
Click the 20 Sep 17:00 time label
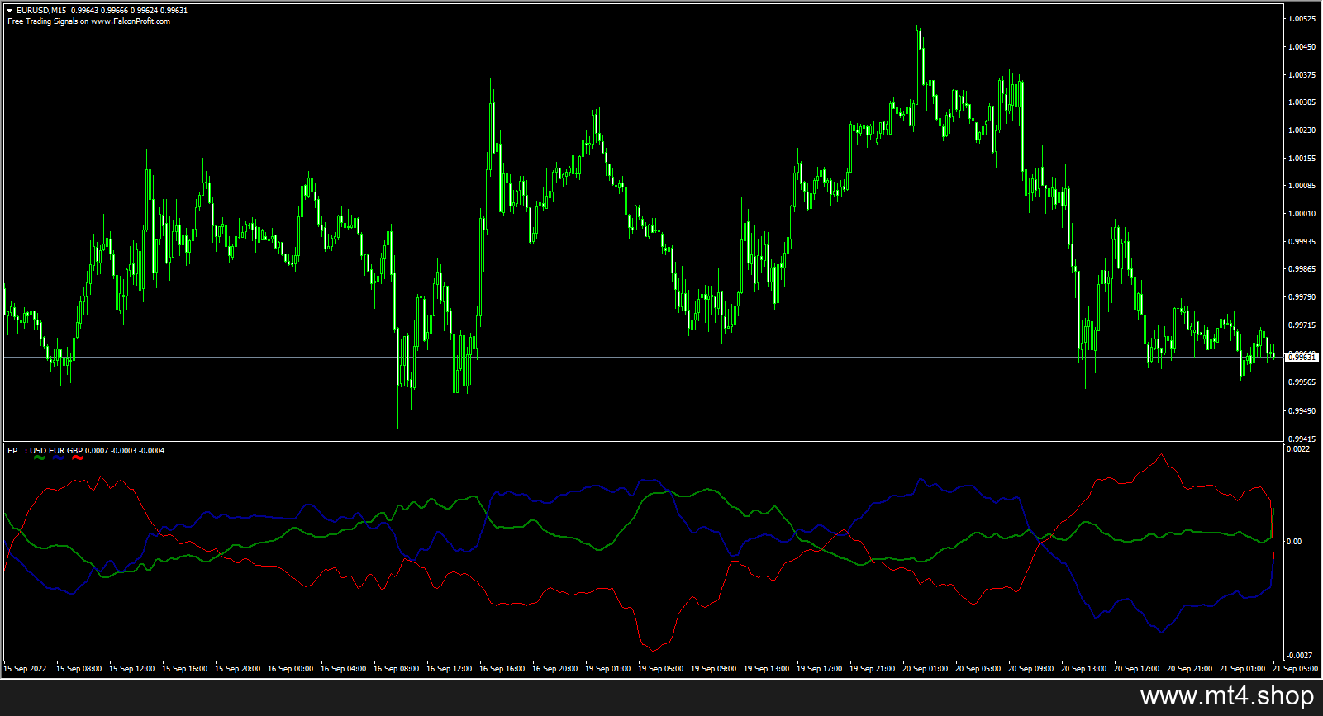pyautogui.click(x=1136, y=669)
